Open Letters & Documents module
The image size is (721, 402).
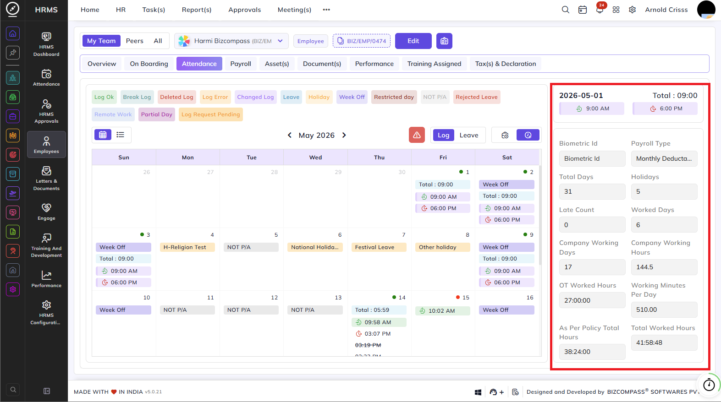46,178
